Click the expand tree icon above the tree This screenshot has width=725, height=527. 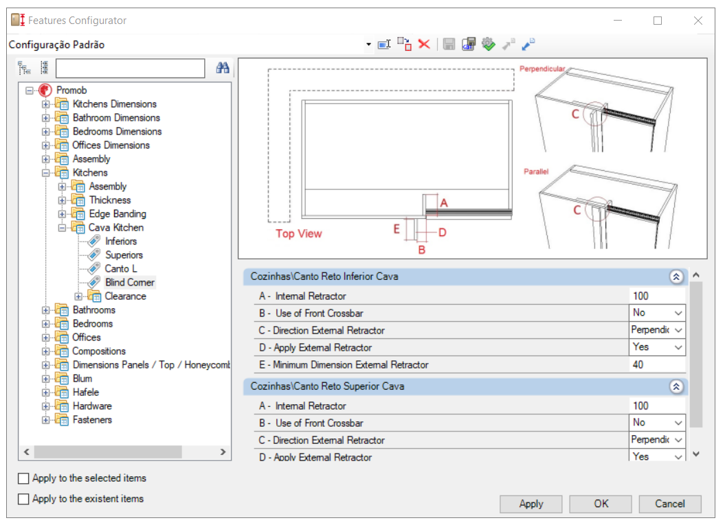tap(24, 68)
